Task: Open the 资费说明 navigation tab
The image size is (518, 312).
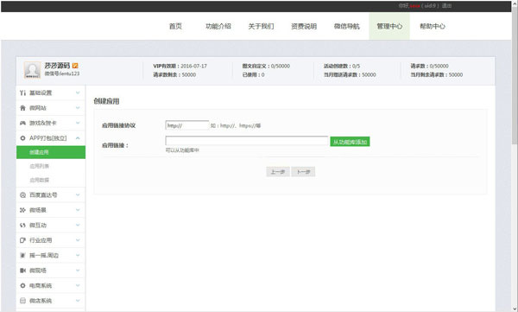Action: 304,26
